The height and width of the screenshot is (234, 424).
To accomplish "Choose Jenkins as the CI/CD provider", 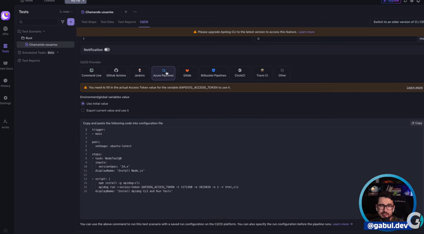I will pos(139,73).
